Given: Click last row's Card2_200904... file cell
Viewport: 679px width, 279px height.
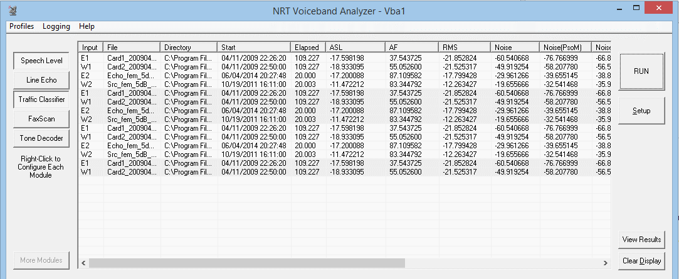Looking at the screenshot, I should [x=132, y=172].
